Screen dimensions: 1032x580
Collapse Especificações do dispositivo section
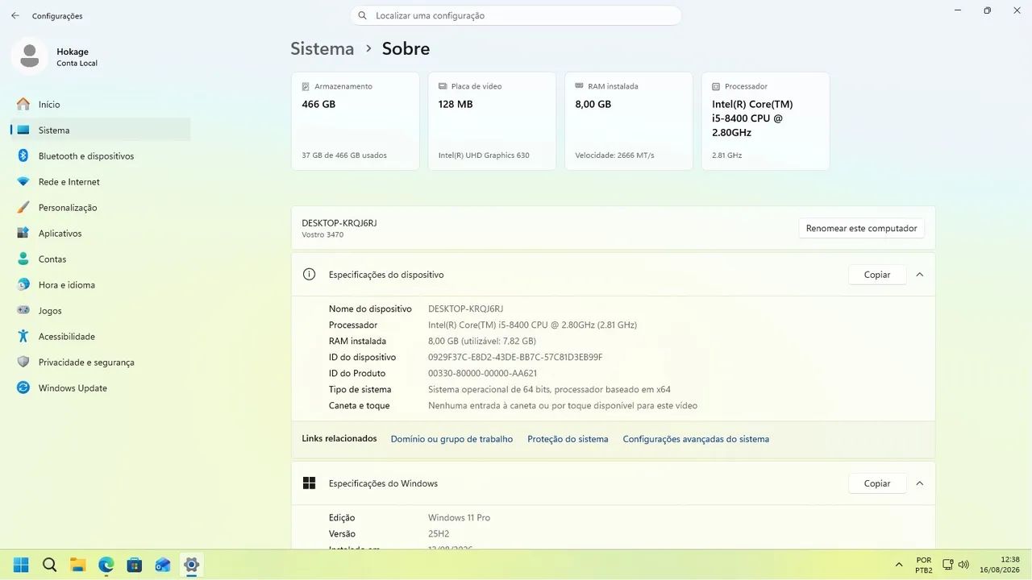pos(919,275)
